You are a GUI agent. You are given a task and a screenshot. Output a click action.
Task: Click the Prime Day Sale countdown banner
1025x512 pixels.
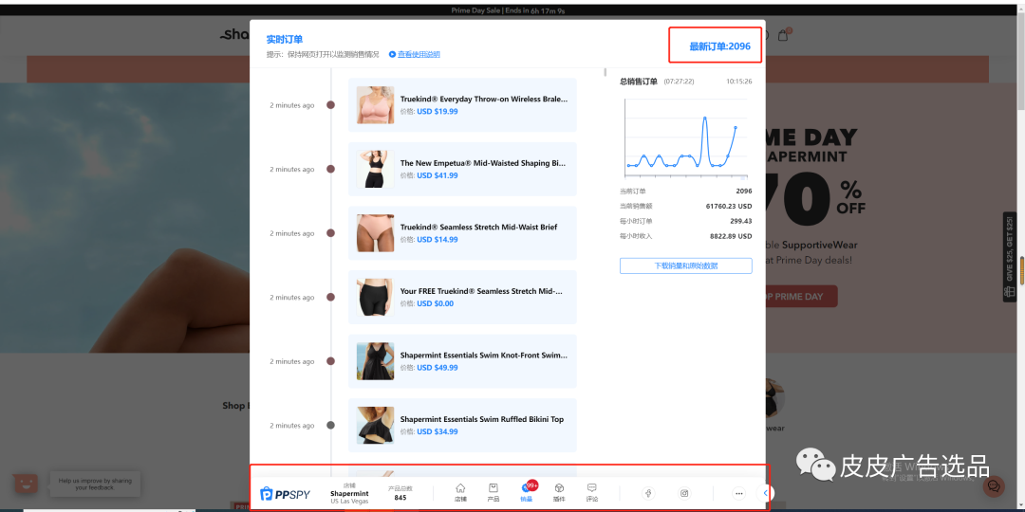508,10
